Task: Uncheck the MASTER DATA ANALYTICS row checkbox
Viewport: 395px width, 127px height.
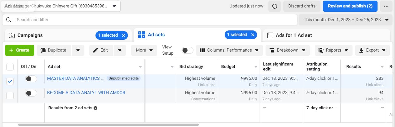Action: [x=10, y=81]
